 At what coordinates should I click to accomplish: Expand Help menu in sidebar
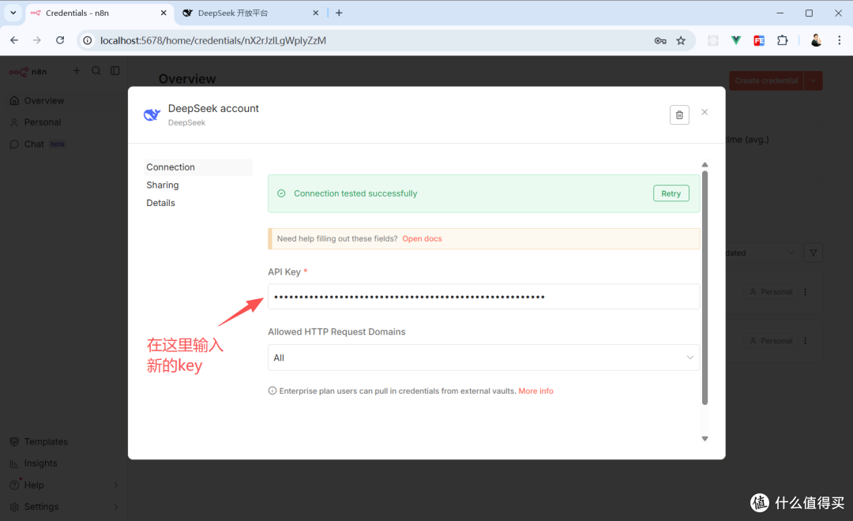[x=64, y=485]
